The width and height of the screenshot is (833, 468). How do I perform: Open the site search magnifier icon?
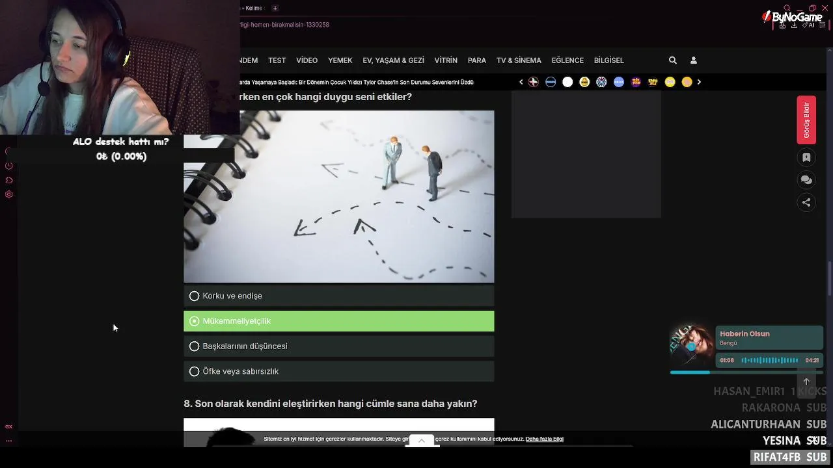[673, 60]
